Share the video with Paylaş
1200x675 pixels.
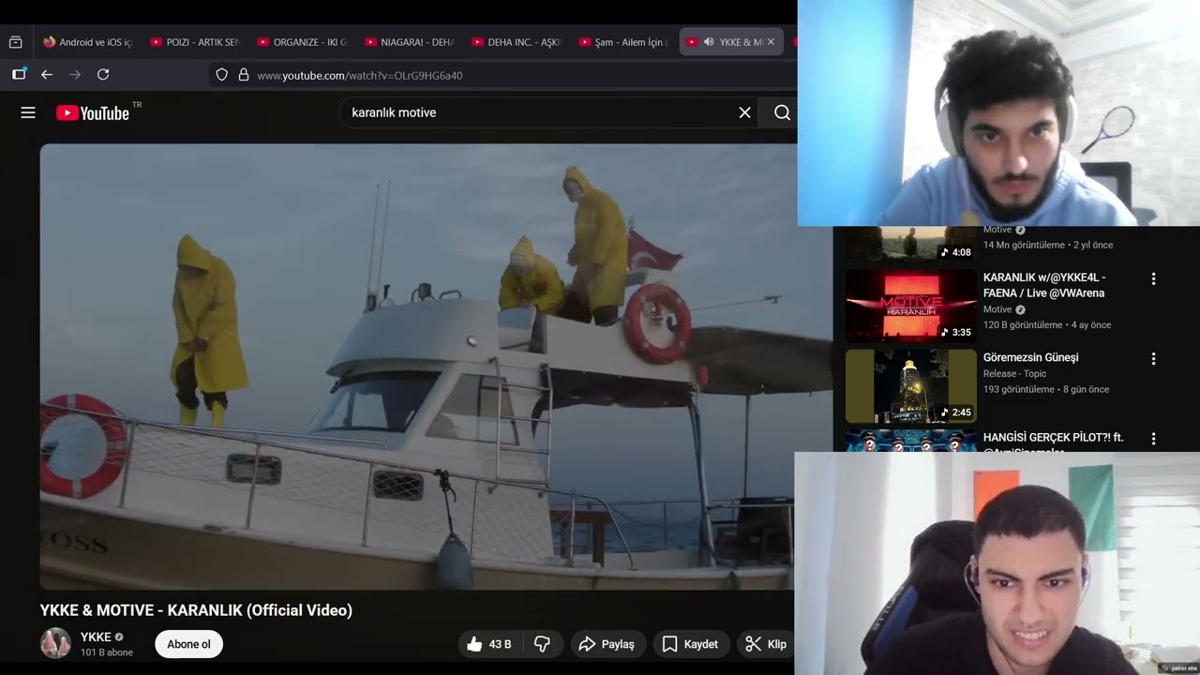[607, 644]
